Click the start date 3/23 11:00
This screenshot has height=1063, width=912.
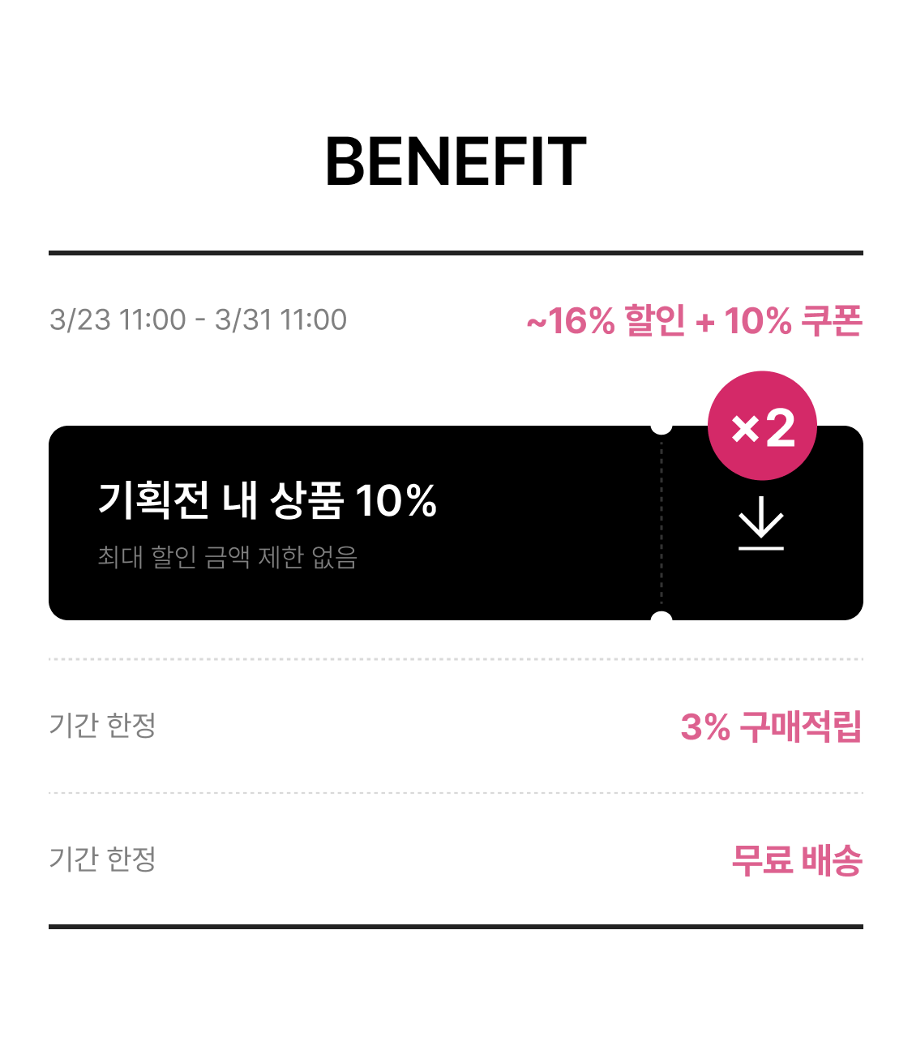(118, 319)
